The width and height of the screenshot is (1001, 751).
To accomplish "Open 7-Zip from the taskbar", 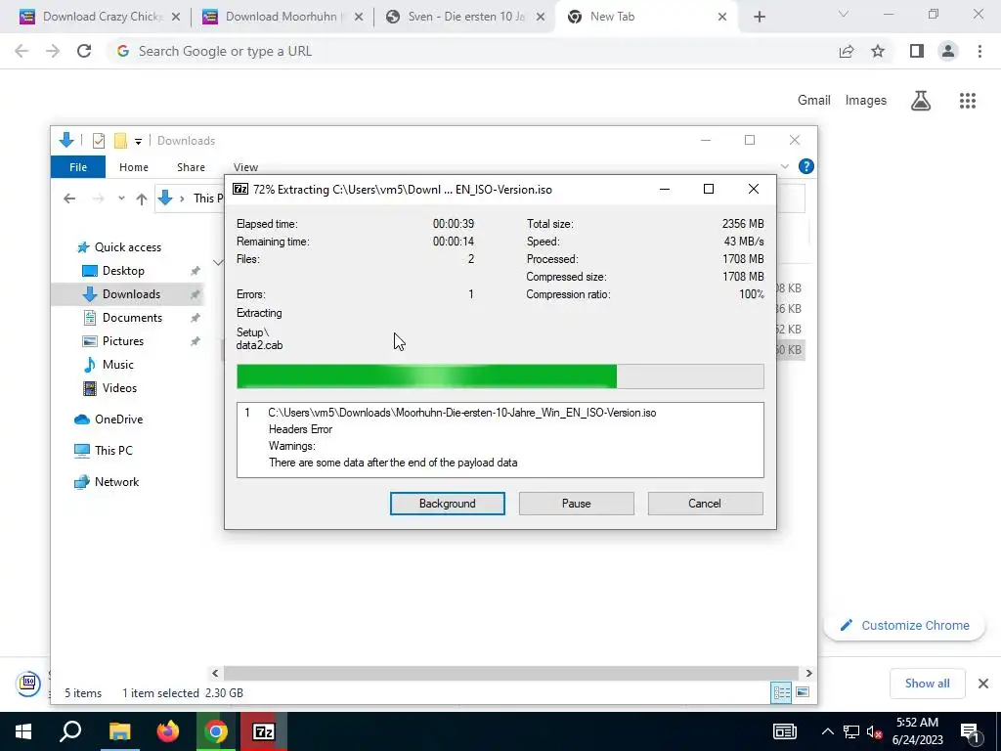I will pos(264,731).
